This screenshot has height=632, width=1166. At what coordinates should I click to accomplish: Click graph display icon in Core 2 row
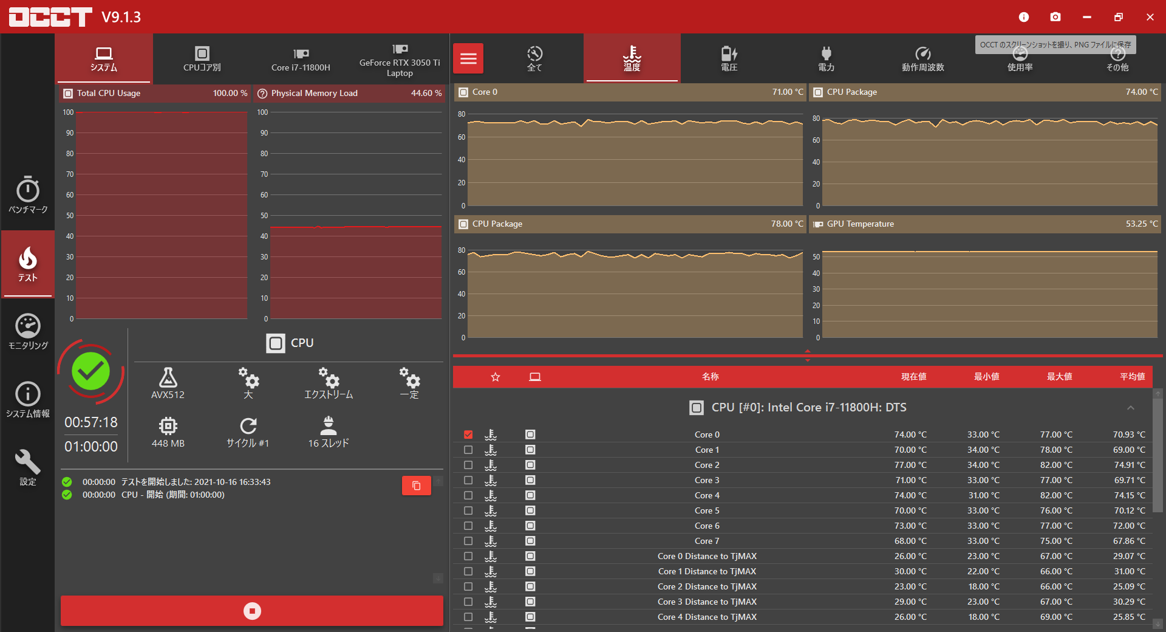[530, 465]
